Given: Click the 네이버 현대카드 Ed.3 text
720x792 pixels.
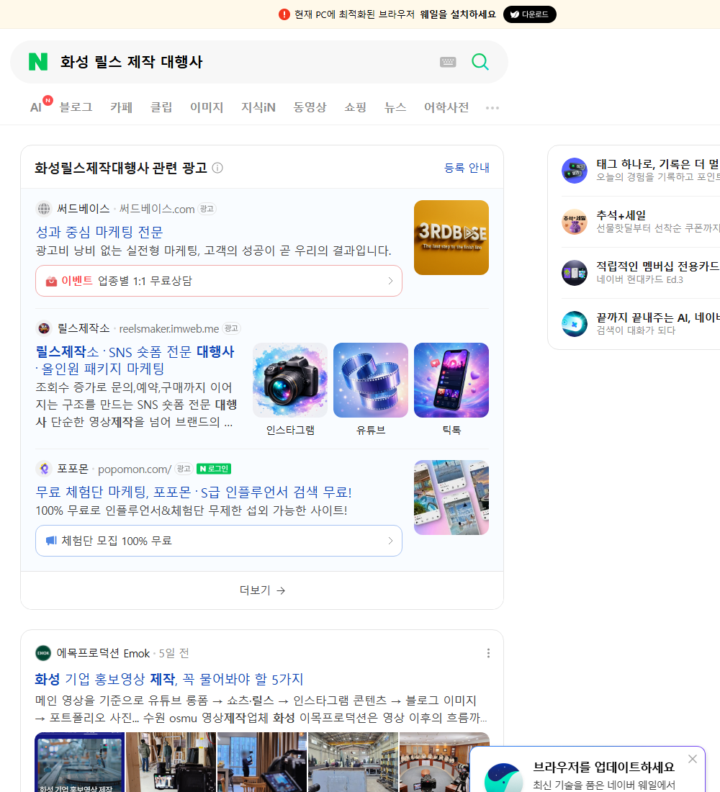Looking at the screenshot, I should tap(639, 279).
